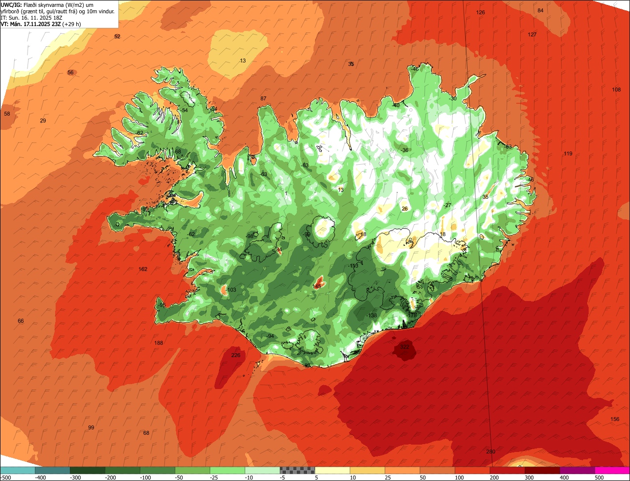The height and width of the screenshot is (481, 630).
Task: Click the legend swatch between -400 and -300
Action: [52, 470]
